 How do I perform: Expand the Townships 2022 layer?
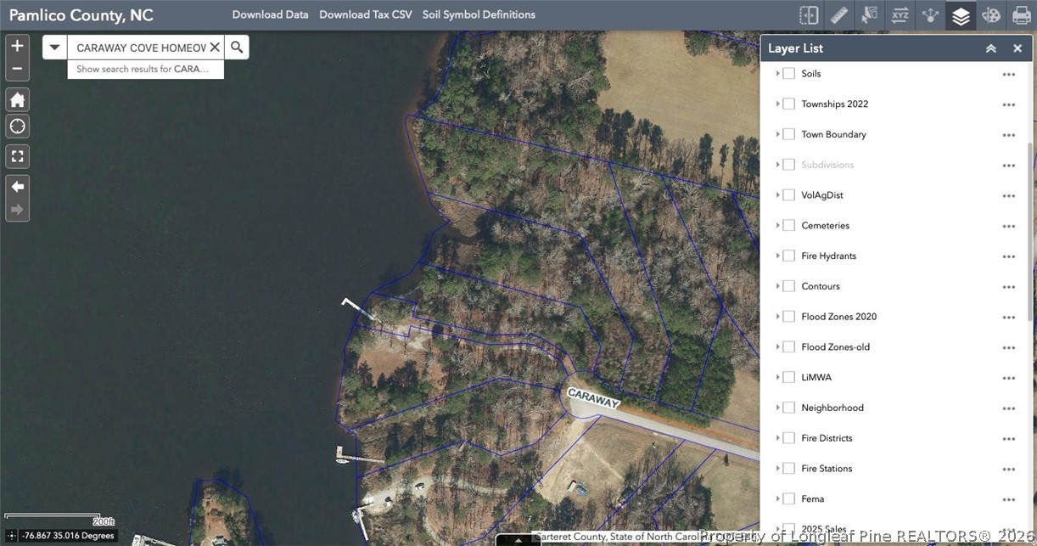777,104
